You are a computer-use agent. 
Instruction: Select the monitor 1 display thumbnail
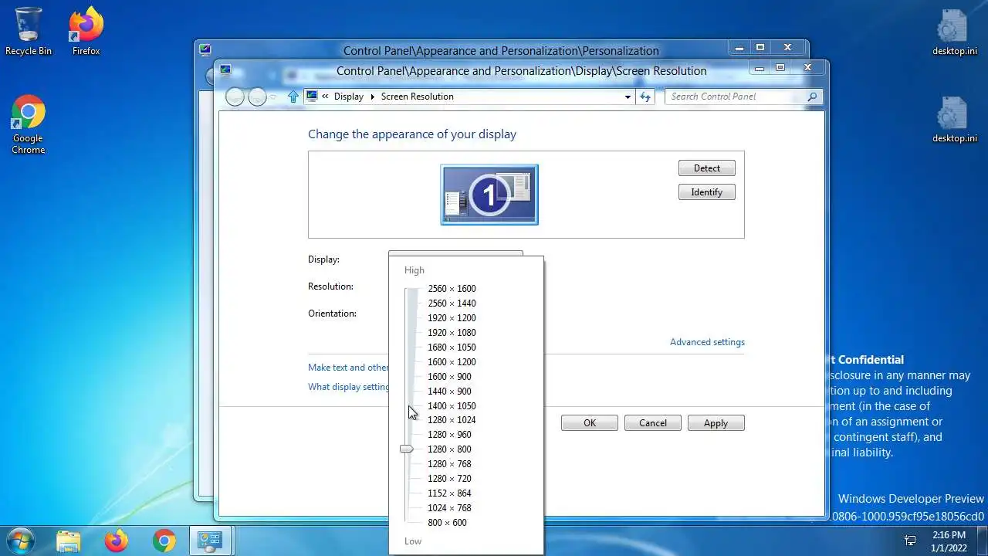click(x=489, y=195)
